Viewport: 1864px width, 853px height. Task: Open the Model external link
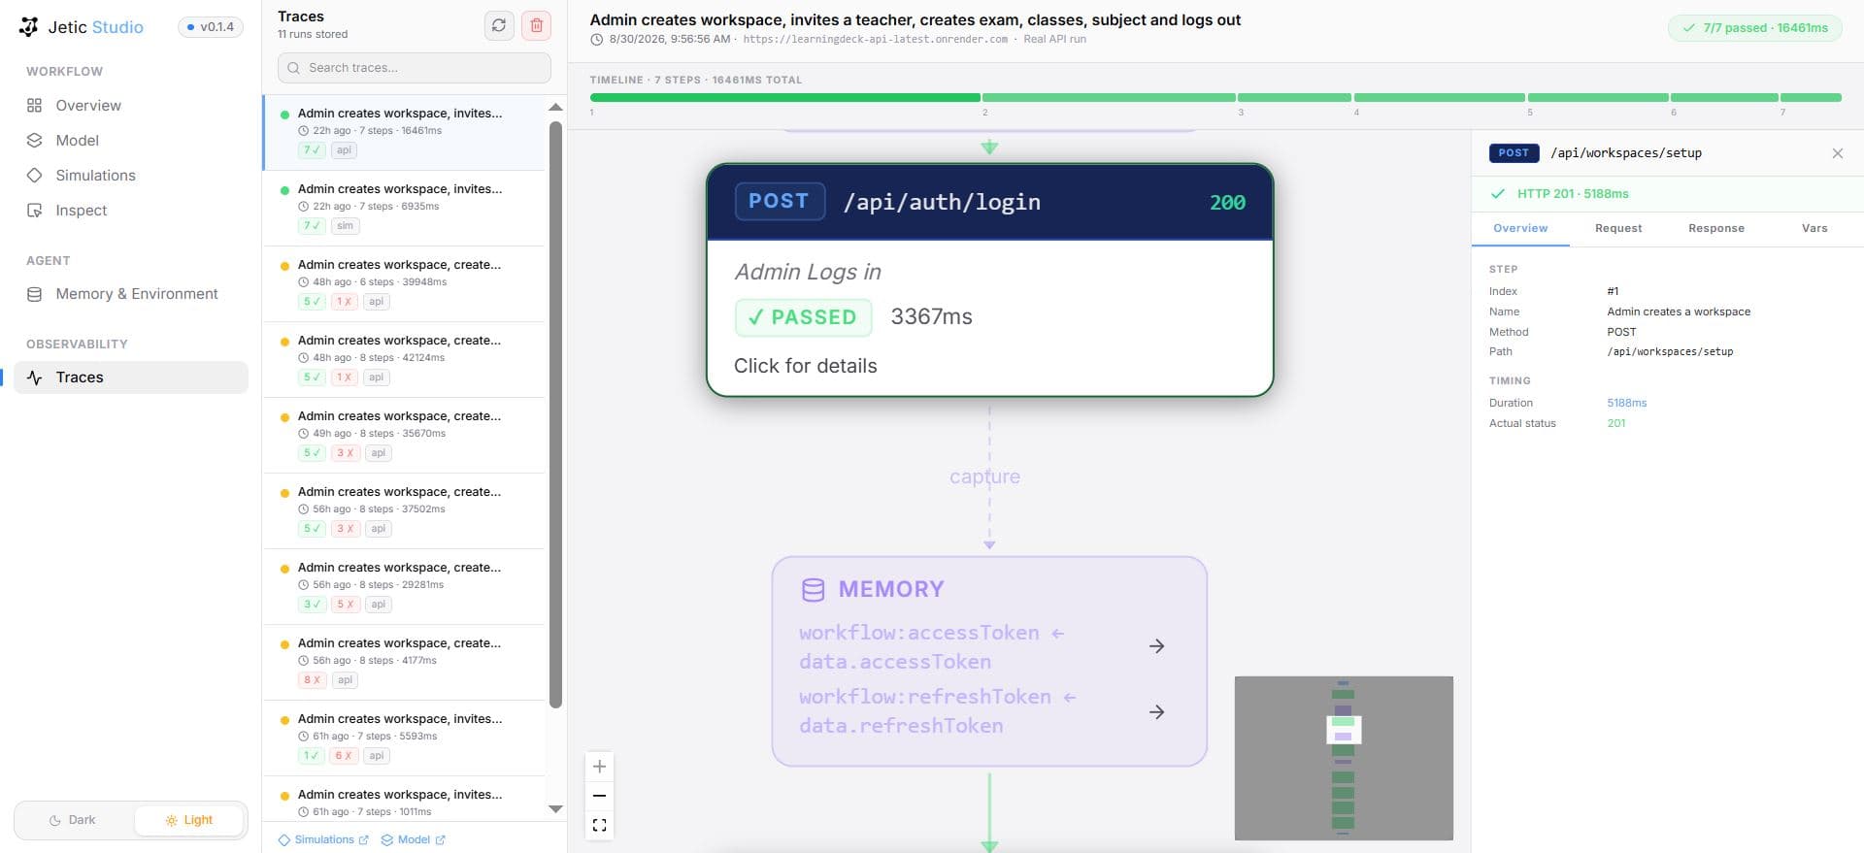(413, 839)
